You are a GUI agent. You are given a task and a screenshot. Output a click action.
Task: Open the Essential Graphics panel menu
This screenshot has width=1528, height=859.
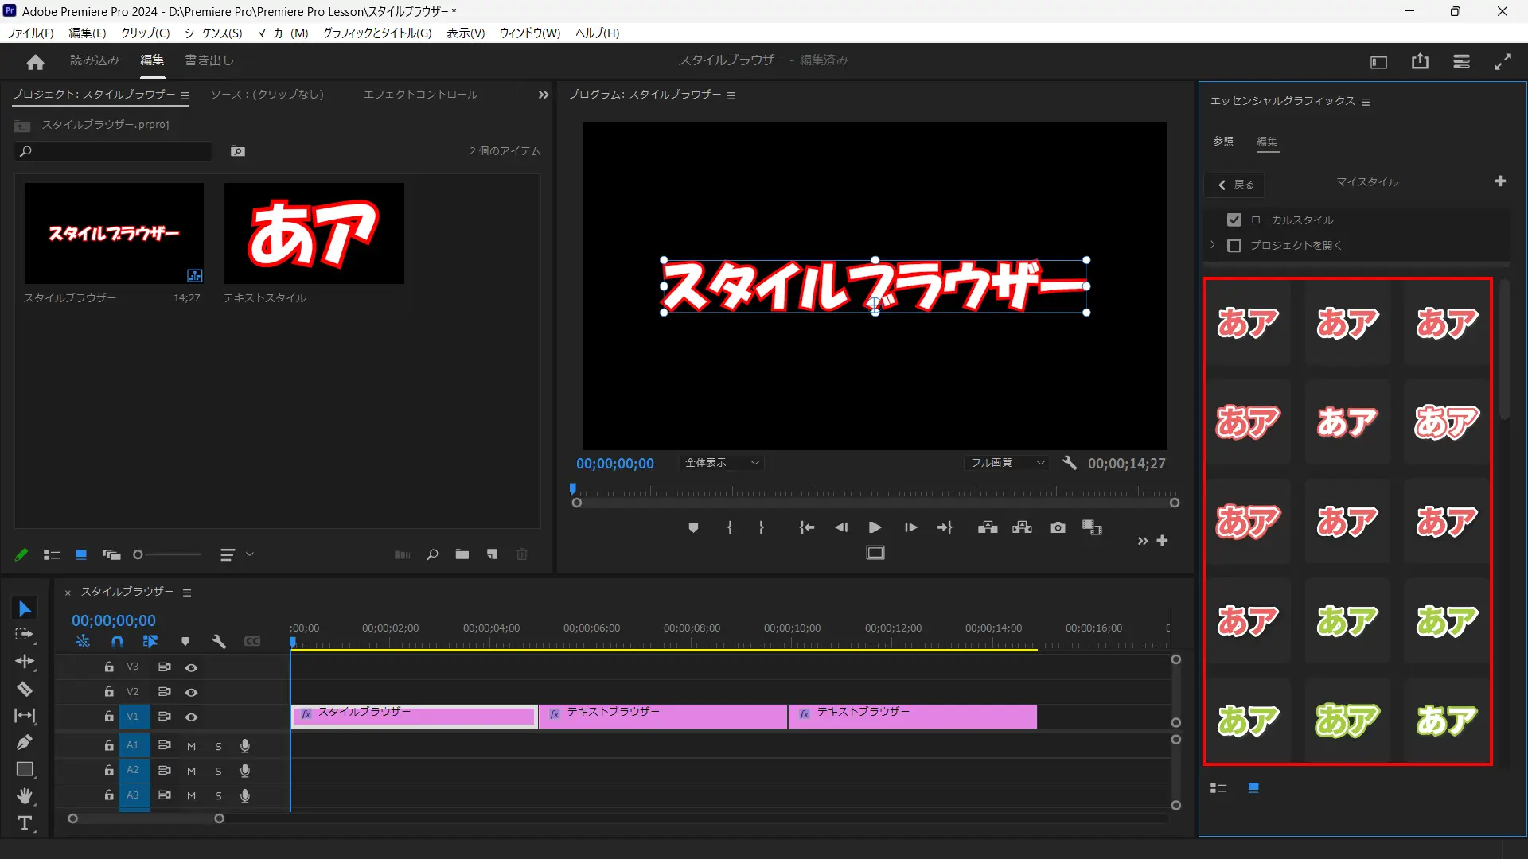point(1366,102)
